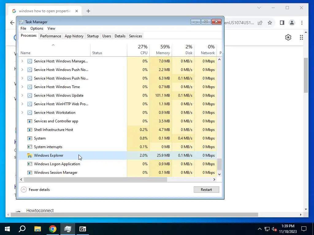This screenshot has height=235, width=314.
Task: Sort by the Name column header
Action: [x=55, y=50]
